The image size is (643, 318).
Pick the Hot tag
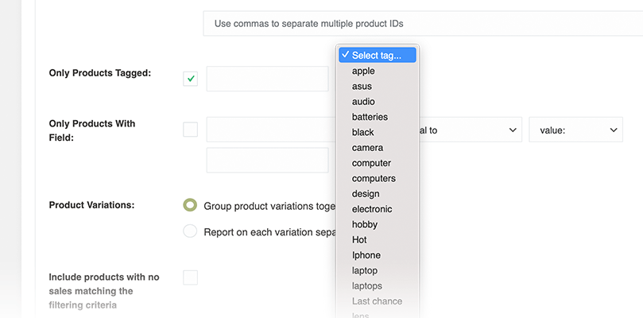(x=360, y=239)
